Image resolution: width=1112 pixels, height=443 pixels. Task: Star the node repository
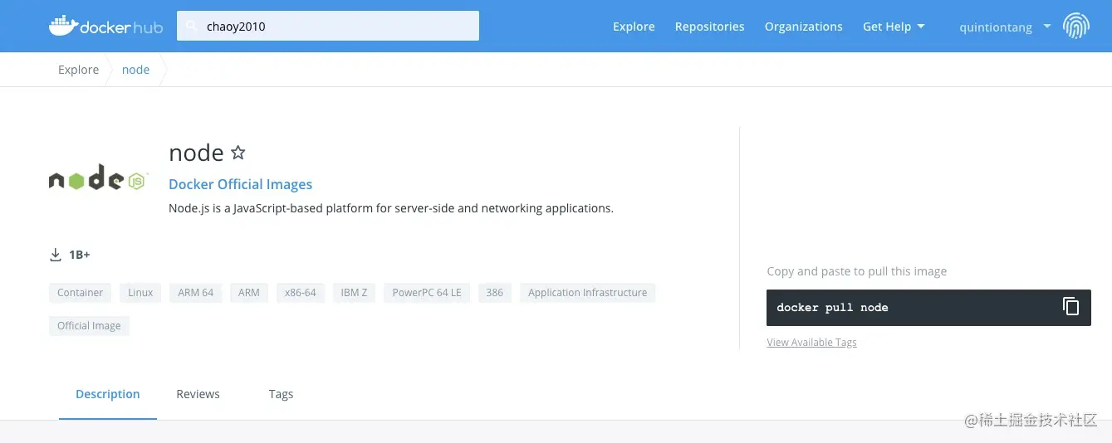point(238,153)
